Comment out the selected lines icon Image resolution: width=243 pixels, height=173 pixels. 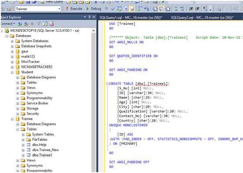click(x=176, y=9)
